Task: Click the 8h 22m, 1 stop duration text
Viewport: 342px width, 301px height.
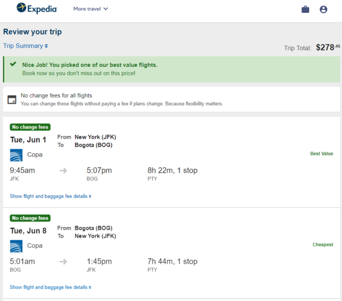Action: [173, 170]
